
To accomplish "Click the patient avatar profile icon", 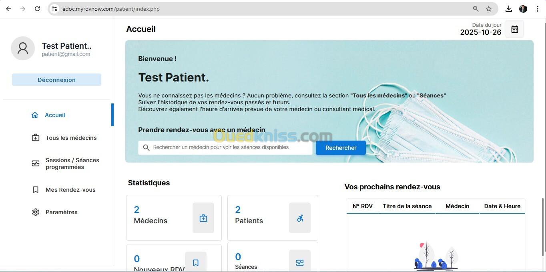I will point(23,48).
